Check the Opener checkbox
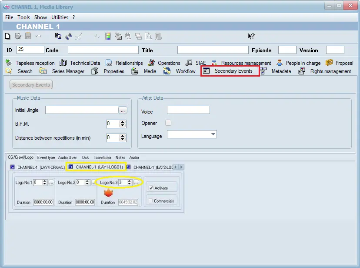 pos(168,123)
